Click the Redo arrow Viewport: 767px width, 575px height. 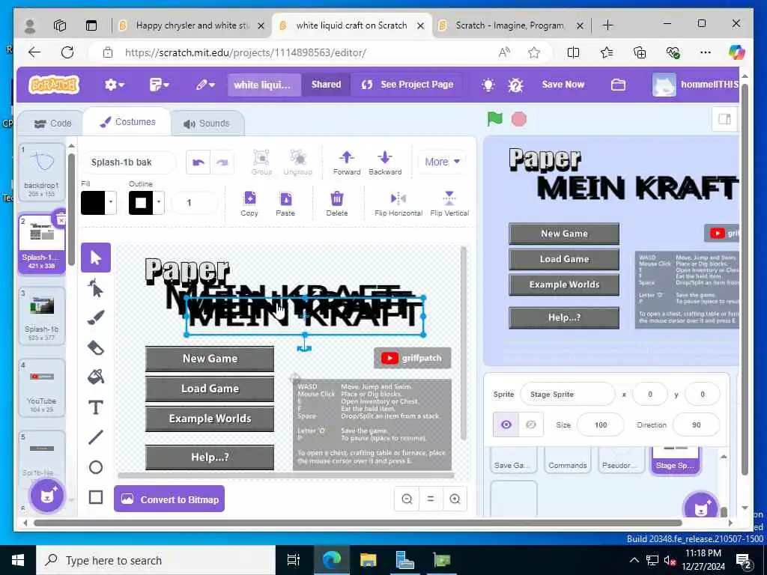click(222, 162)
